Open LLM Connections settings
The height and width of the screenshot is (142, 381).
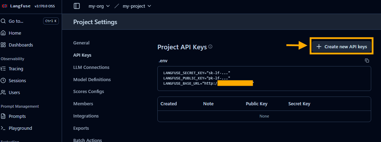coord(91,68)
